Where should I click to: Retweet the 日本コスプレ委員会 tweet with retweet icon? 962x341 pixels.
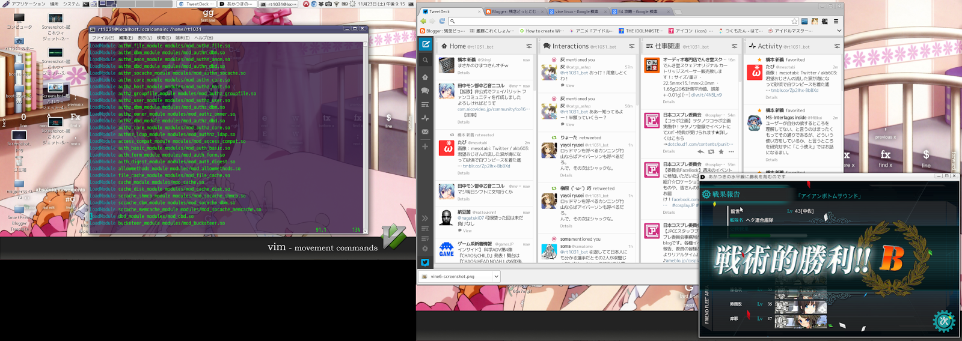click(711, 151)
